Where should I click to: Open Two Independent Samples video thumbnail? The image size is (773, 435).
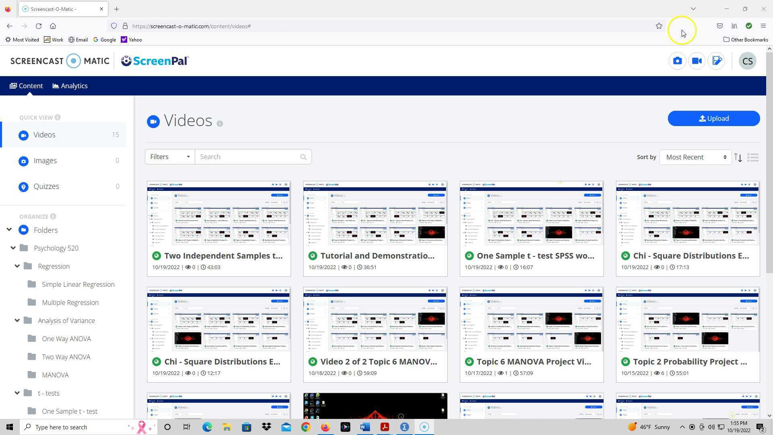point(219,213)
